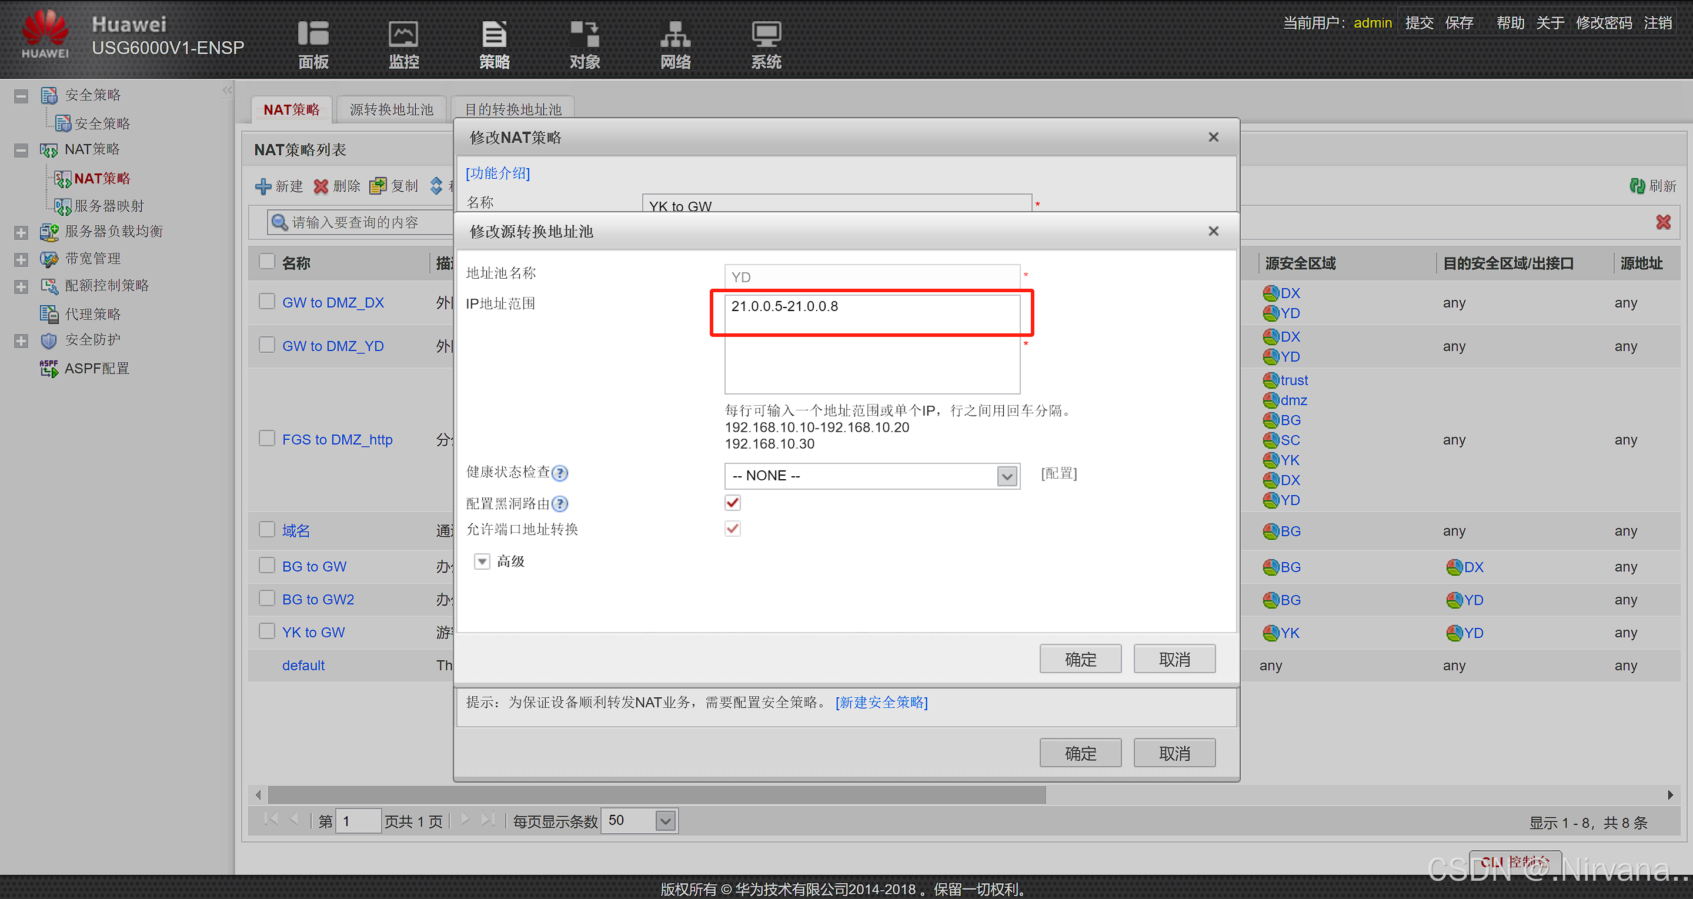This screenshot has height=899, width=1693.
Task: Switch to the 目的转换地址池 tab
Action: (513, 109)
